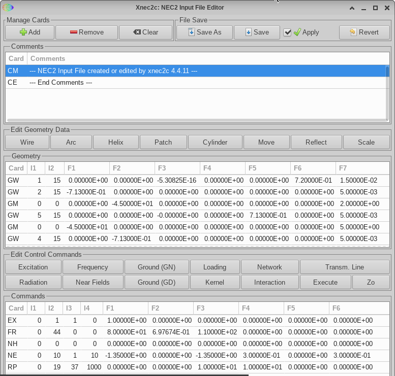Clear all cards with Clear button
Image resolution: width=395 pixels, height=376 pixels.
tap(146, 32)
